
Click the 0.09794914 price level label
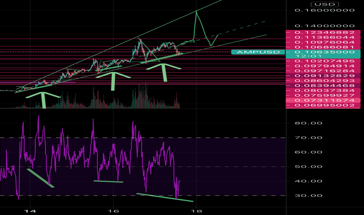pos(323,66)
